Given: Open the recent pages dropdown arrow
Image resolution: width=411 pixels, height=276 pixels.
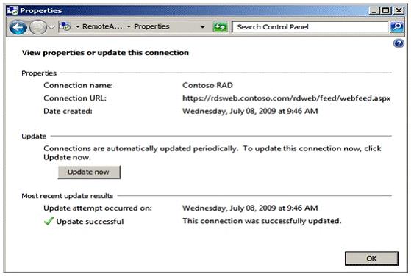Looking at the screenshot, I should (51, 27).
